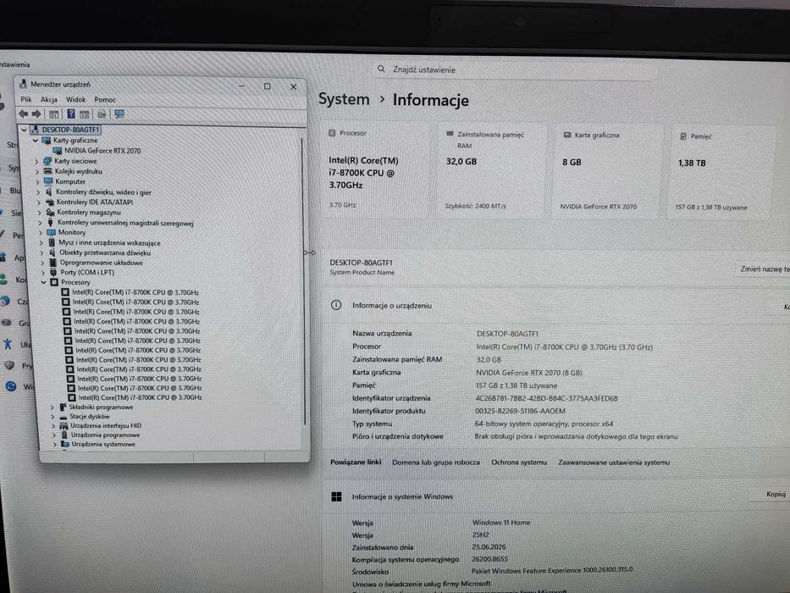Click the 32,0 GB value in RAM card

[x=461, y=161]
